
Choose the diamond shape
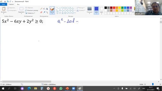[60, 10]
